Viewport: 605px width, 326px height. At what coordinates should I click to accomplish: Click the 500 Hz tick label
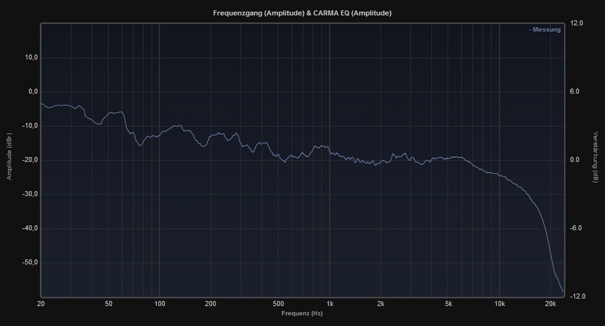click(278, 304)
